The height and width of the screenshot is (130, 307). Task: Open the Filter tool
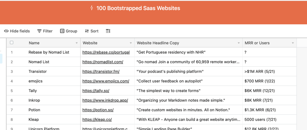pos(45,31)
